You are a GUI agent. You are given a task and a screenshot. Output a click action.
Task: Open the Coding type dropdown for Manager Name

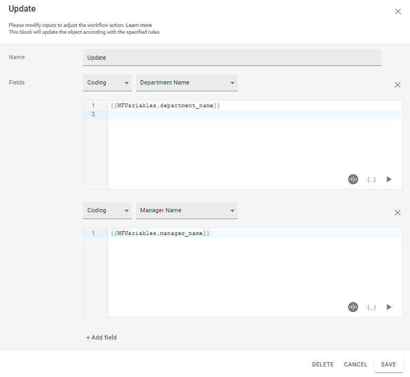(x=107, y=211)
